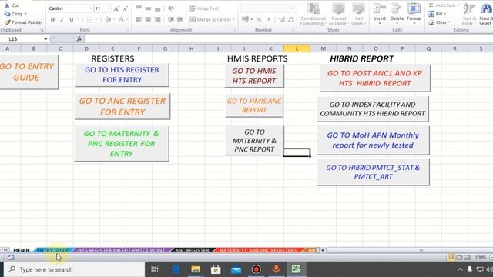Click the Cut command
The height and width of the screenshot is (277, 493).
[x=12, y=5]
